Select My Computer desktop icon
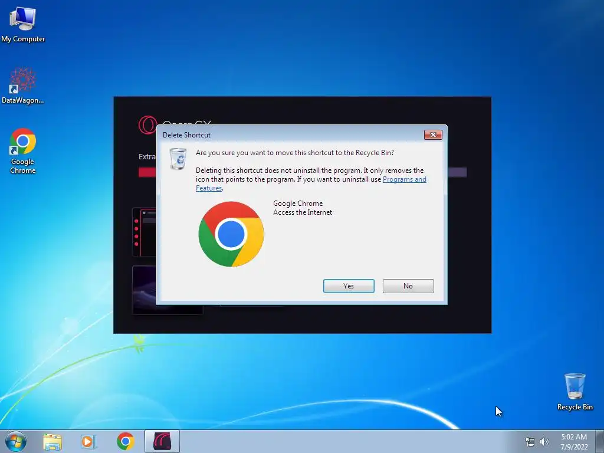The width and height of the screenshot is (604, 453). (x=23, y=25)
